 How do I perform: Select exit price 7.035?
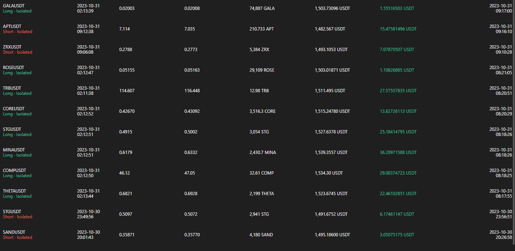click(x=190, y=29)
